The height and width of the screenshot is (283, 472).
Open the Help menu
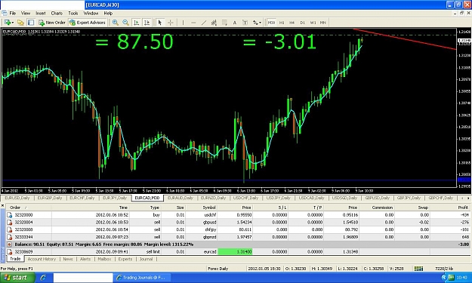click(108, 14)
